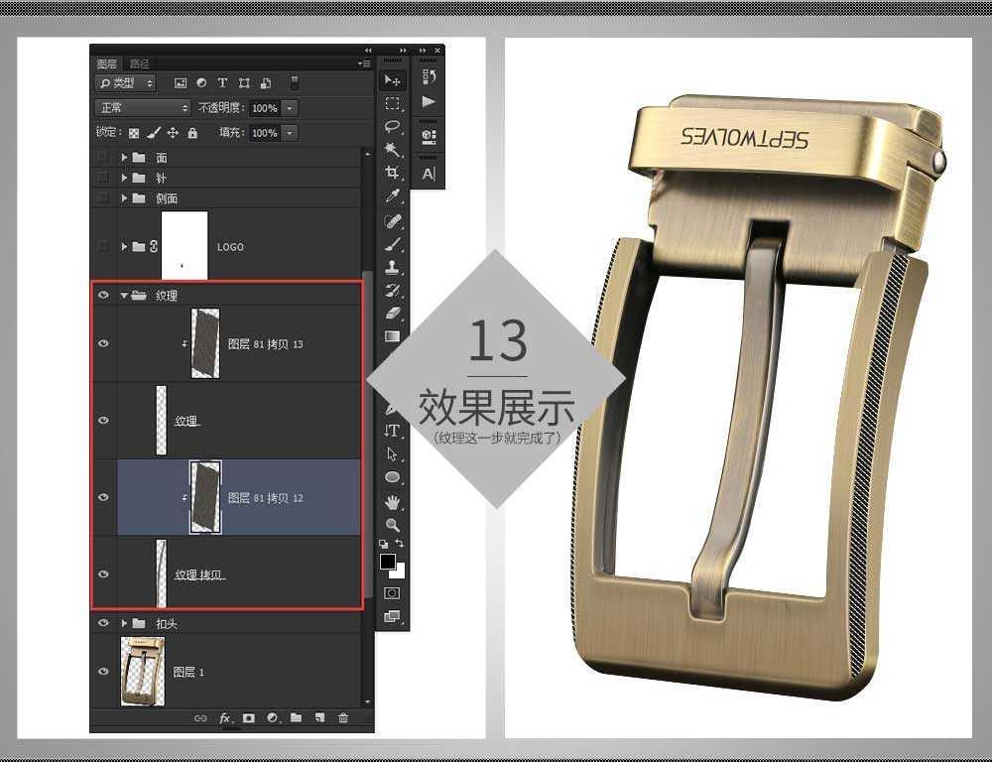992x762 pixels.
Task: Select the Zoom magnifier tool
Action: pos(392,525)
